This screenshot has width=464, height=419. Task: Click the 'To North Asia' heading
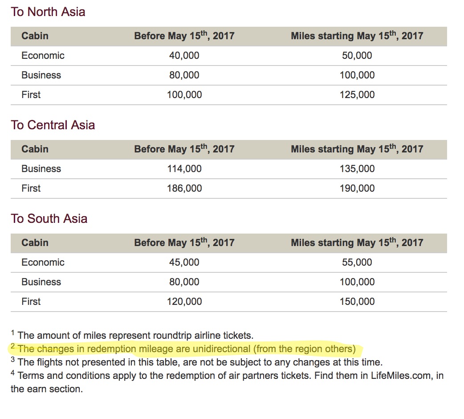coord(48,12)
